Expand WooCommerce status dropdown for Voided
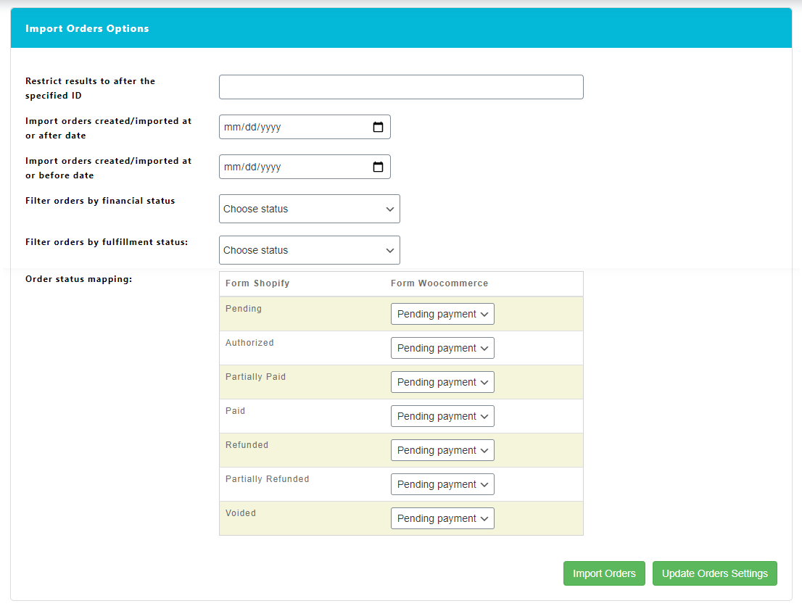This screenshot has width=802, height=606. 442,518
